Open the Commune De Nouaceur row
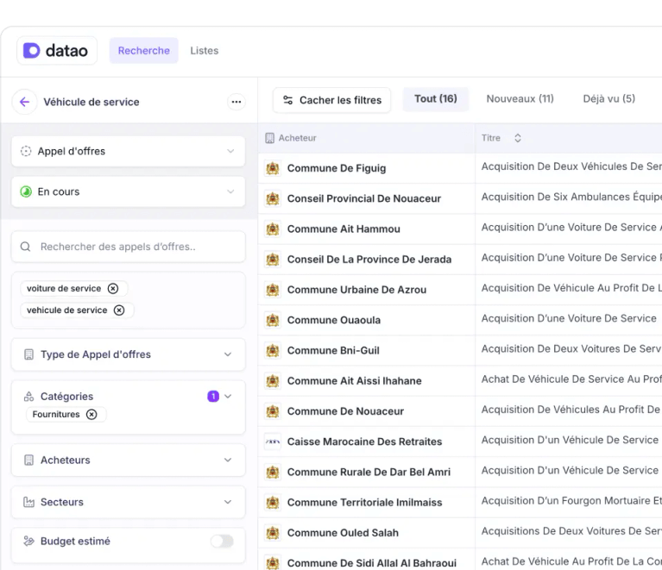The height and width of the screenshot is (570, 662). [460, 411]
